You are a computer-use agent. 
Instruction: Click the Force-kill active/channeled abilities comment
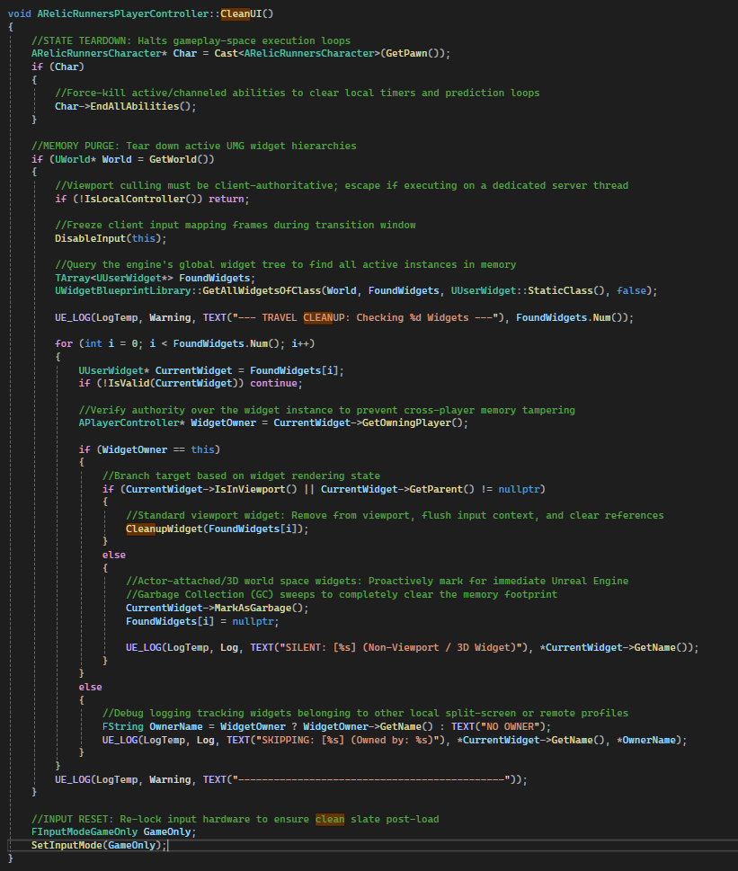(298, 93)
